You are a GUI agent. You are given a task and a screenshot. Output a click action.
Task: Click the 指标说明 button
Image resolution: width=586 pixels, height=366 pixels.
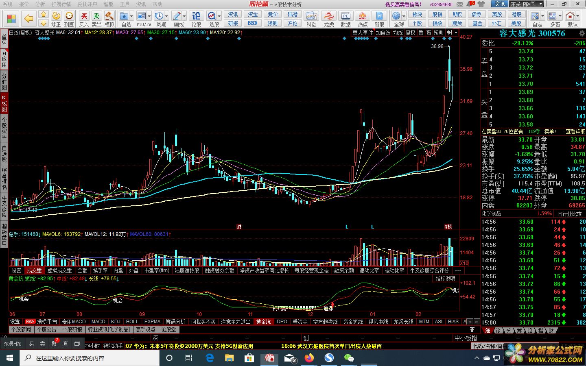445,279
